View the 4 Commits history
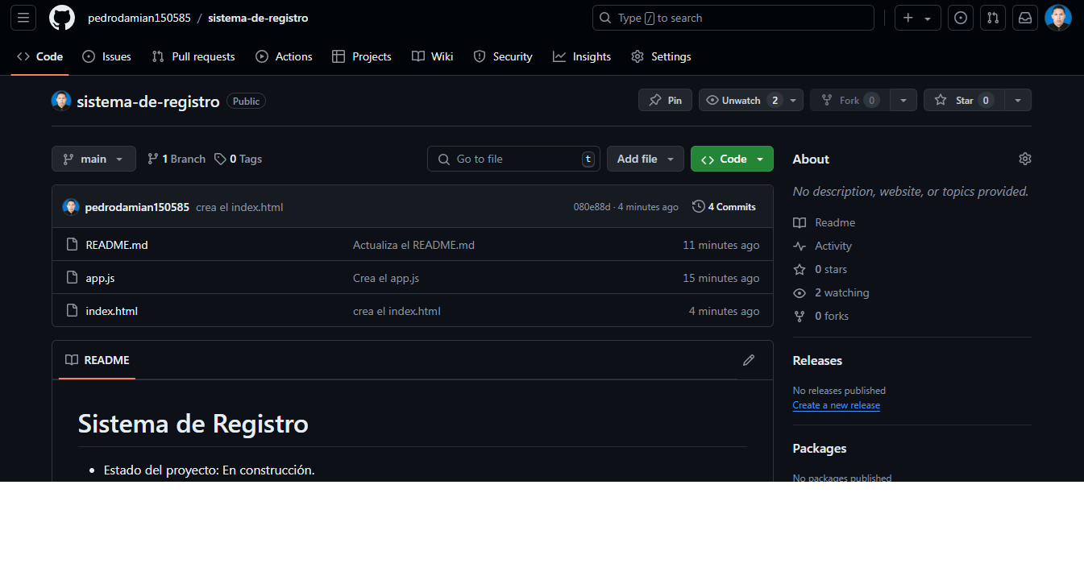The width and height of the screenshot is (1084, 580). (725, 207)
